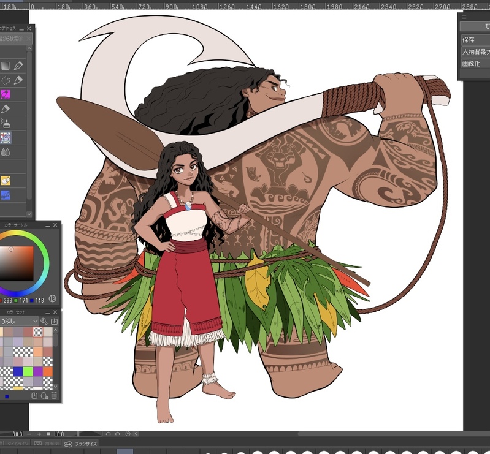This screenshot has height=454, width=490.
Task: Select the marker tool beside the selection tool
Action: point(18,80)
